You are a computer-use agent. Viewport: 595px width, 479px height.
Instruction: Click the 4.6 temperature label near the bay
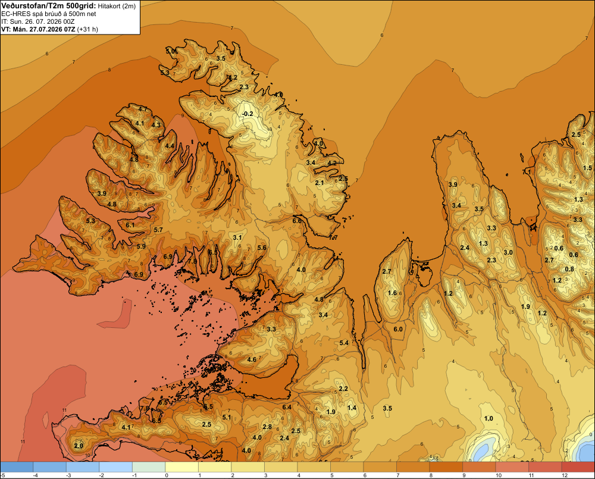click(252, 359)
